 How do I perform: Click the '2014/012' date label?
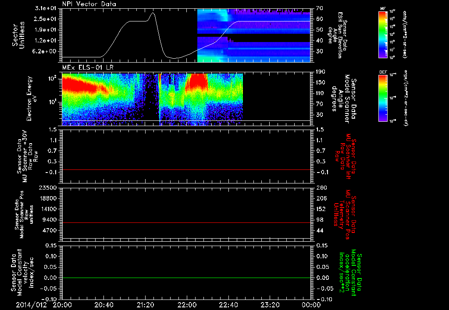31,305
